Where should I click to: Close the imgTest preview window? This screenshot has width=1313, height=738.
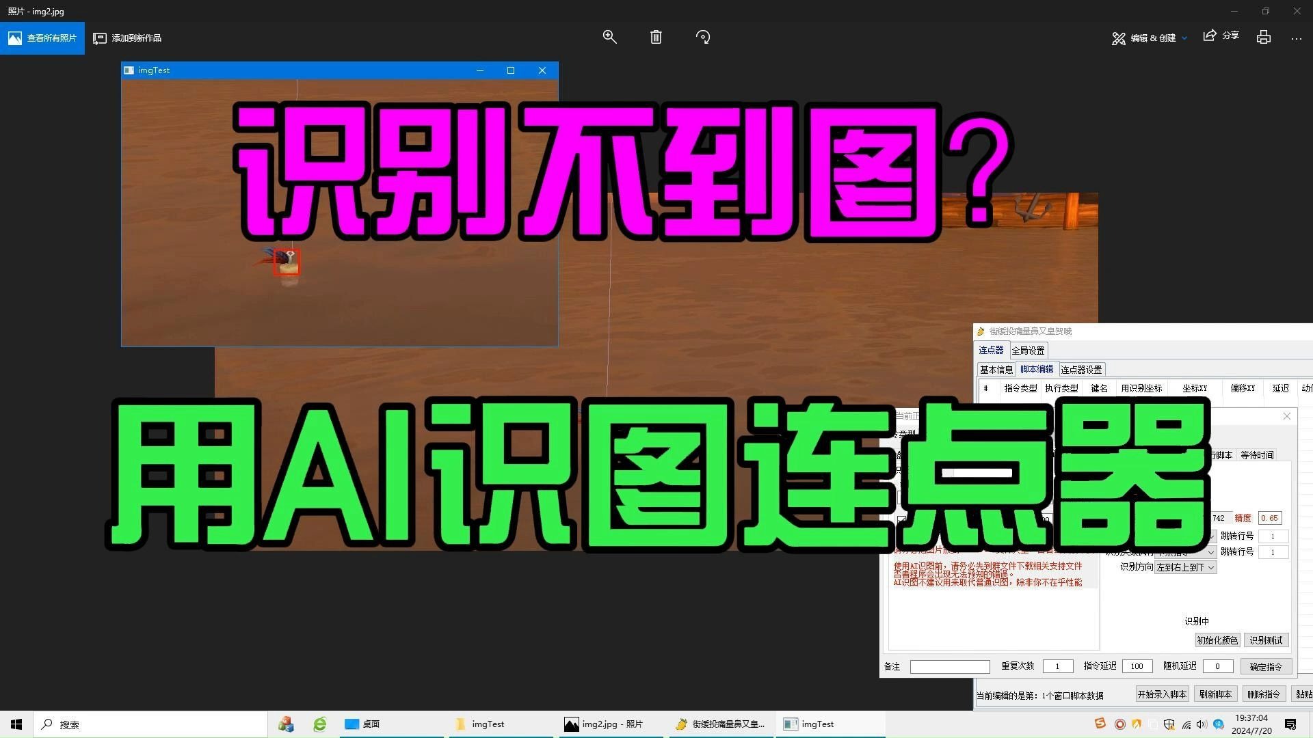[x=542, y=70]
